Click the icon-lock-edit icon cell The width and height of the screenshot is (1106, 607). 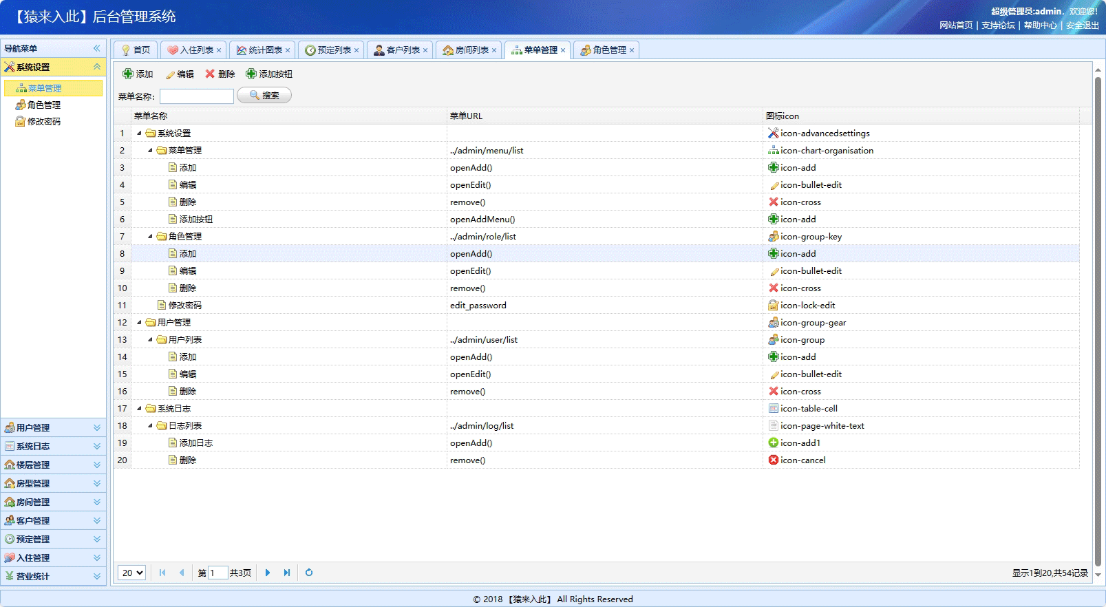[921, 305]
